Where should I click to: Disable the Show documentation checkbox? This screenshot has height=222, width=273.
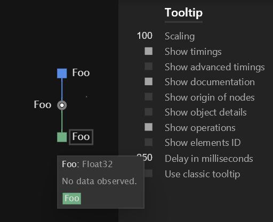pyautogui.click(x=149, y=81)
